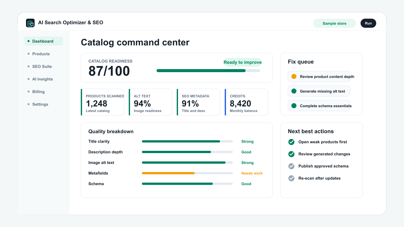Open the Dashboard sidebar item
The image size is (404, 227).
(x=44, y=41)
